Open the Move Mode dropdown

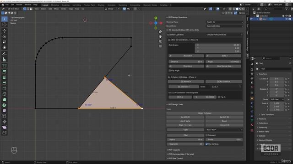click(x=224, y=26)
